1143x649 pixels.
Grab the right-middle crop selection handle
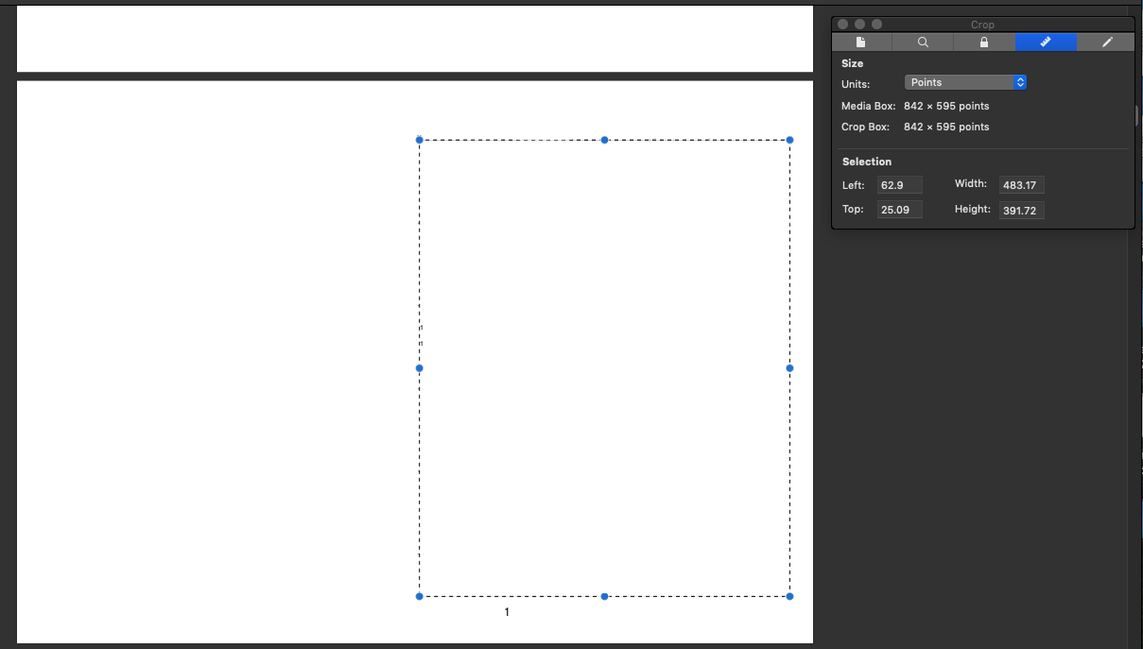[789, 368]
